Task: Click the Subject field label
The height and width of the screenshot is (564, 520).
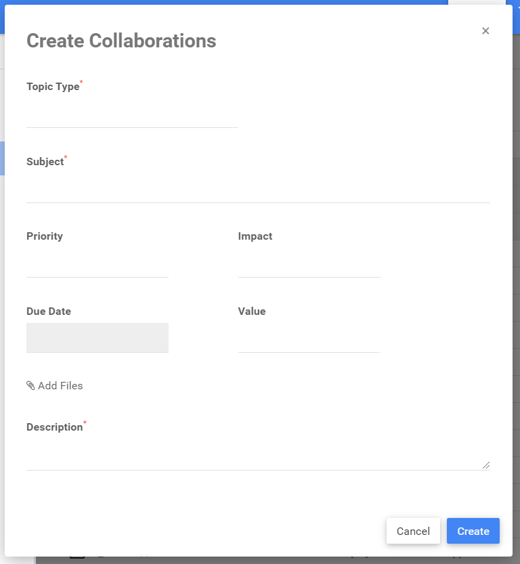Action: coord(45,162)
